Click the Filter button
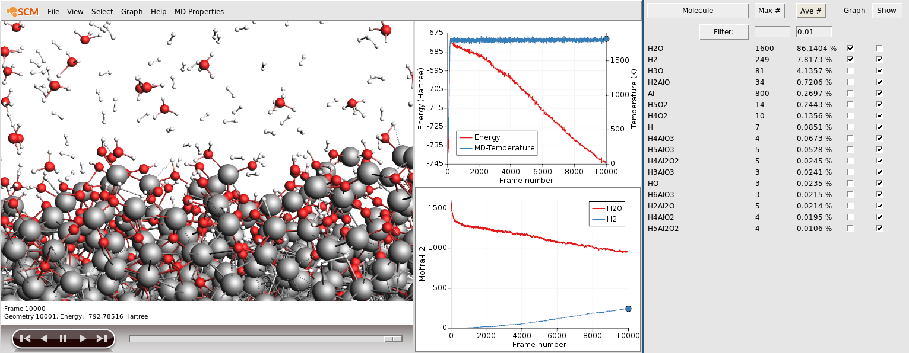This screenshot has width=909, height=353. [723, 32]
